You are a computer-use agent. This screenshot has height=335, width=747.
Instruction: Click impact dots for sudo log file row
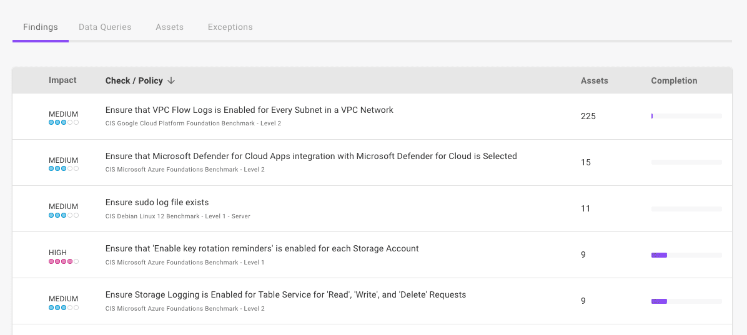coord(64,215)
